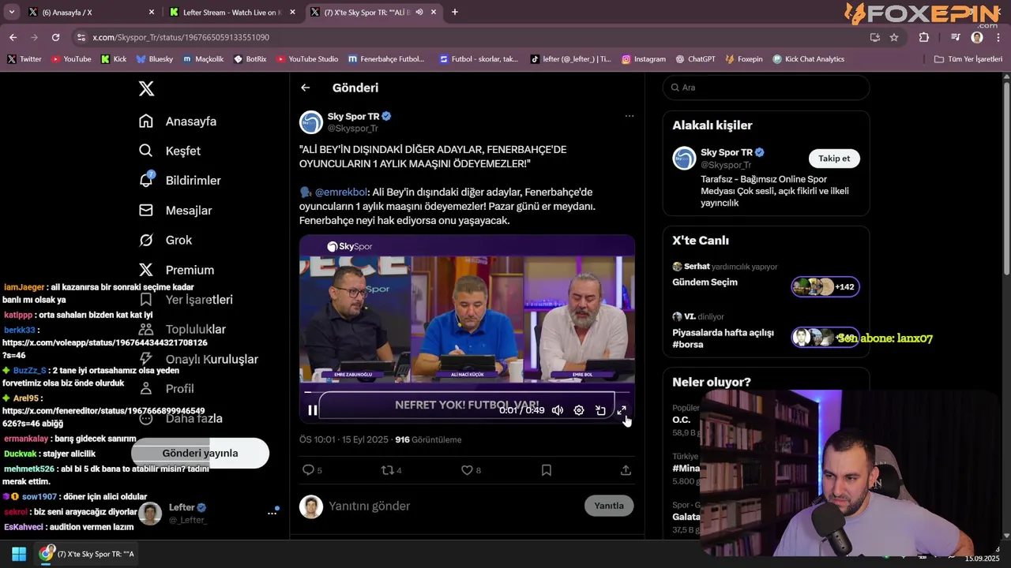
Task: Open ChatGPT bookmark
Action: (695, 59)
